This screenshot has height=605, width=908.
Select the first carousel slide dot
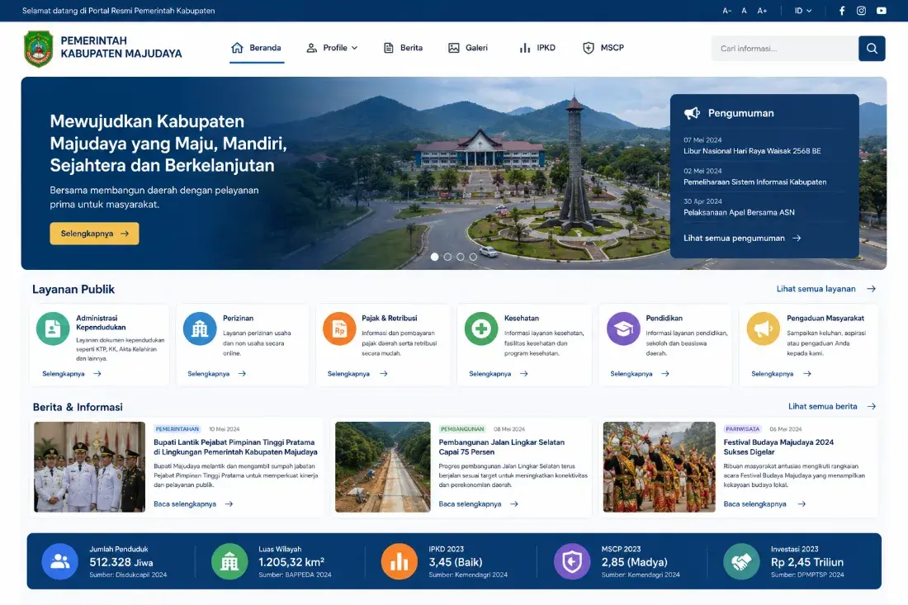tap(434, 257)
